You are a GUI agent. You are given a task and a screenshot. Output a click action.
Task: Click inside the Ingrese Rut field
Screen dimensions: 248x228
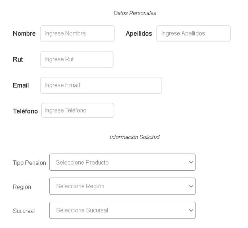click(x=77, y=59)
